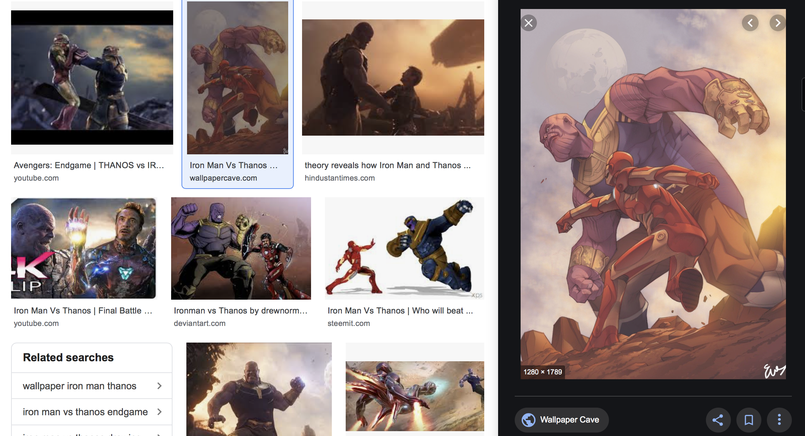805x436 pixels.
Task: Select the deviantart Ironman vs Thanos drawing
Action: click(x=241, y=248)
